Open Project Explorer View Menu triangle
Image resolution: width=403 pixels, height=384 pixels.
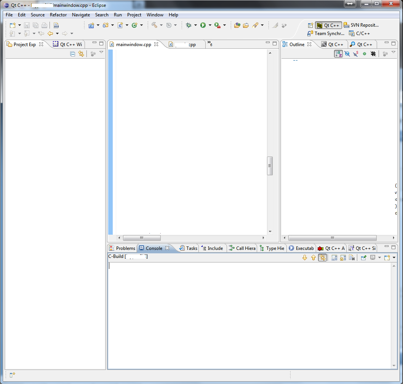pos(101,52)
